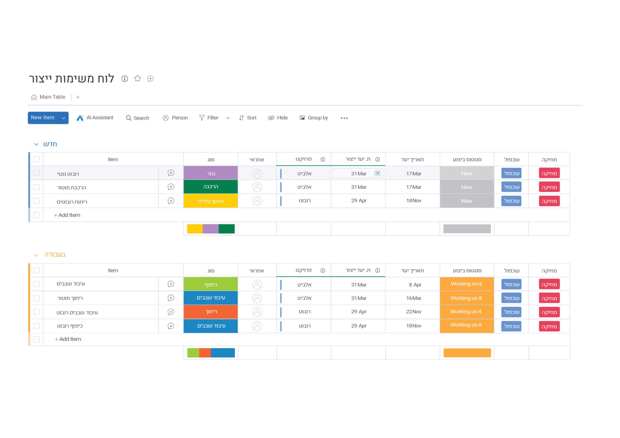Star the board as favorite

click(138, 78)
